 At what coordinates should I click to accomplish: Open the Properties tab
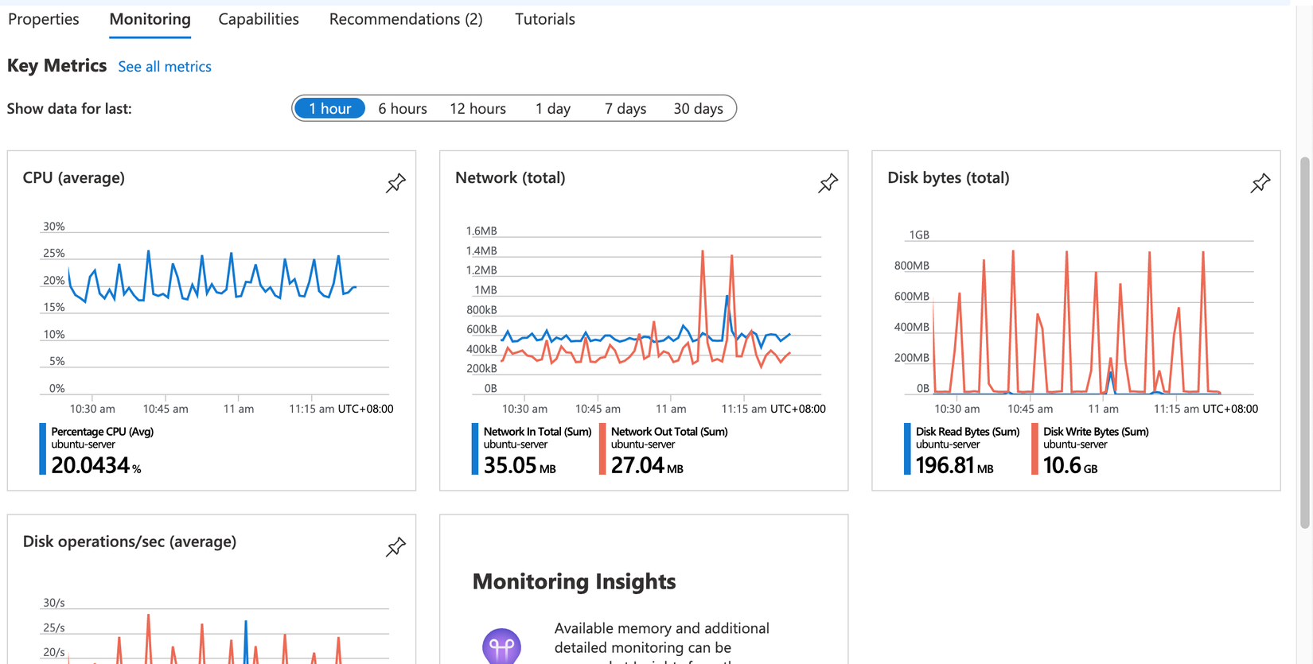(x=44, y=19)
